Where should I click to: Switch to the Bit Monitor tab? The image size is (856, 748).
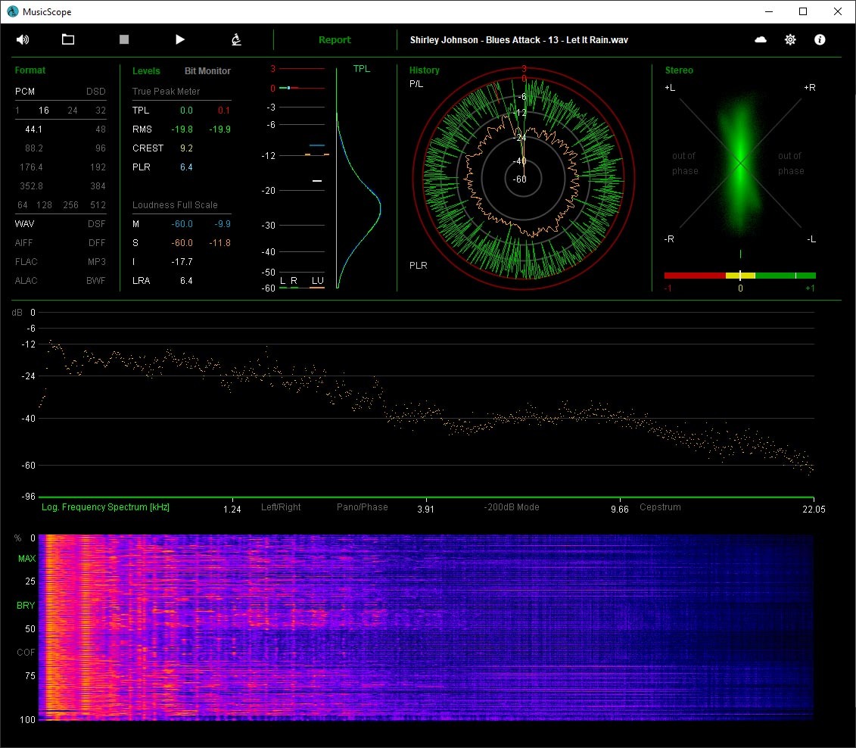point(207,71)
